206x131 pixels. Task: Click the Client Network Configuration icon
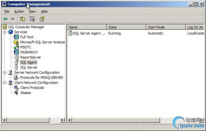coord(10,82)
